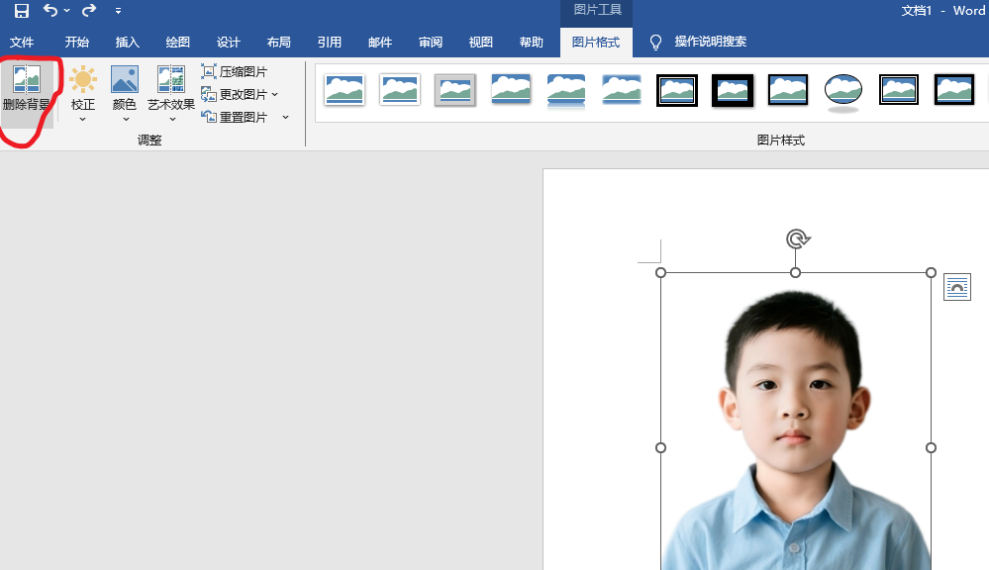Select the 图片格式 tab

coord(596,42)
